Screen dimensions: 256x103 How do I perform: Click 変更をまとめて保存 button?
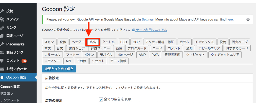[x=59, y=69]
